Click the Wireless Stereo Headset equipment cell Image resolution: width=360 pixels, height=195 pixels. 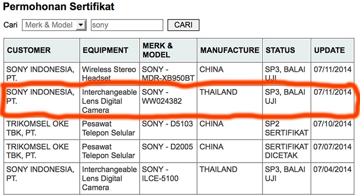click(x=110, y=74)
